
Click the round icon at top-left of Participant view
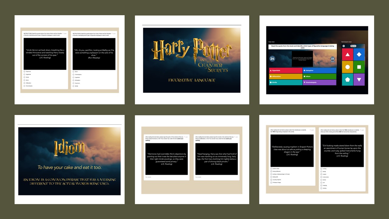tap(344, 46)
